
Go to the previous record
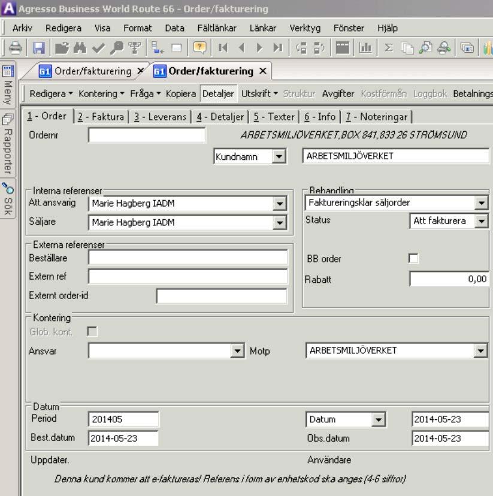241,48
